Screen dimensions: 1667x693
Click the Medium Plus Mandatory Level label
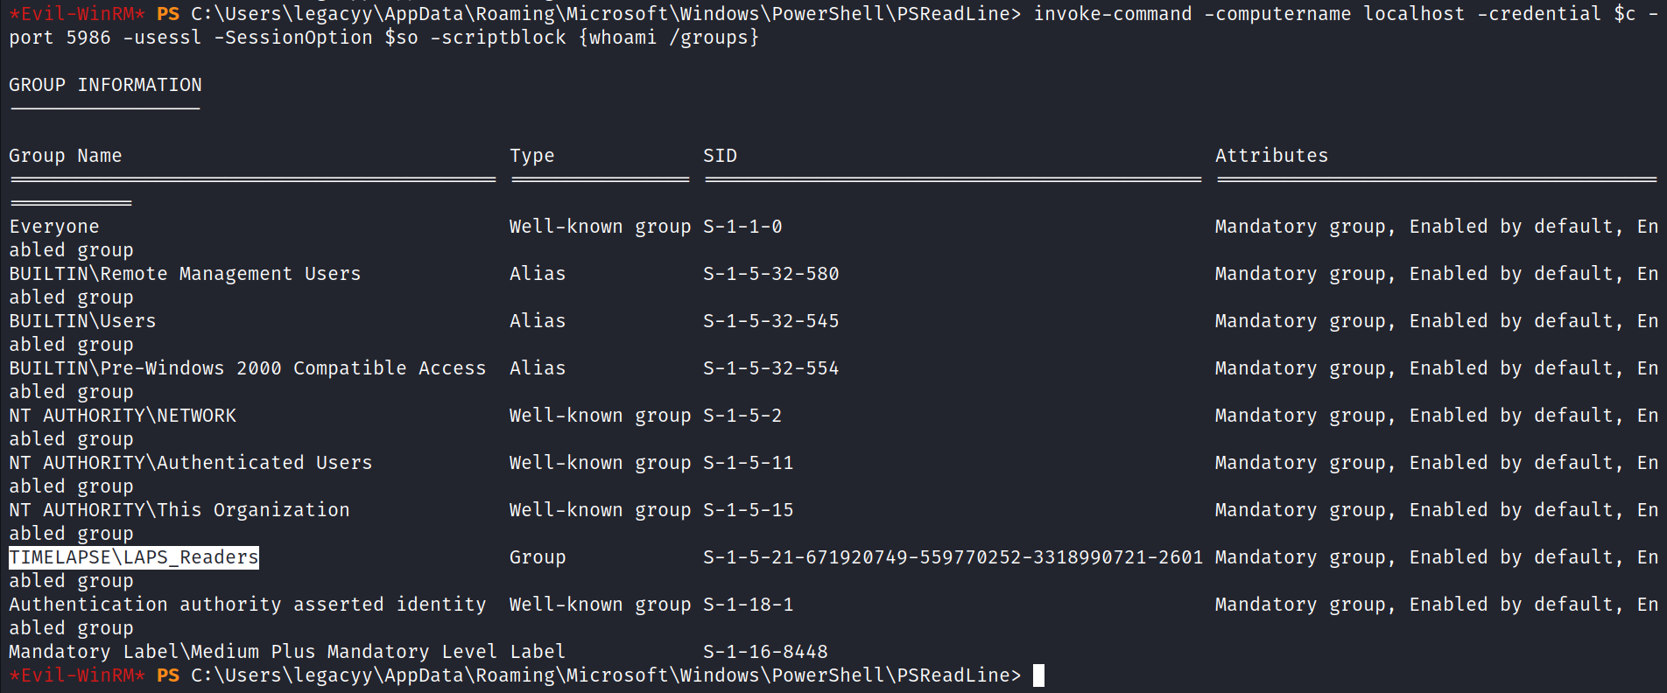pos(252,652)
